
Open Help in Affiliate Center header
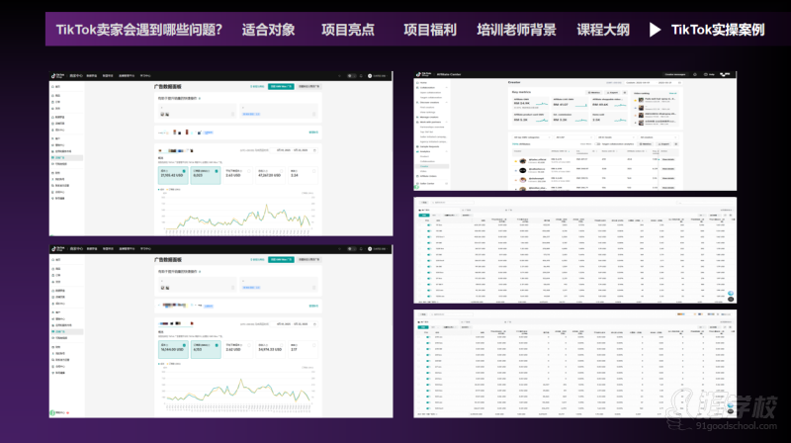(x=709, y=74)
